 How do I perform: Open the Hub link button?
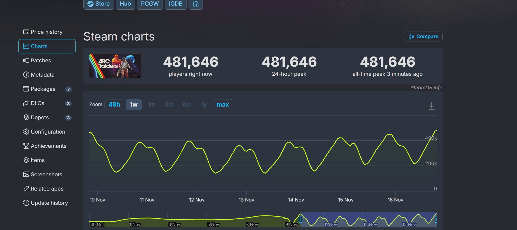125,4
